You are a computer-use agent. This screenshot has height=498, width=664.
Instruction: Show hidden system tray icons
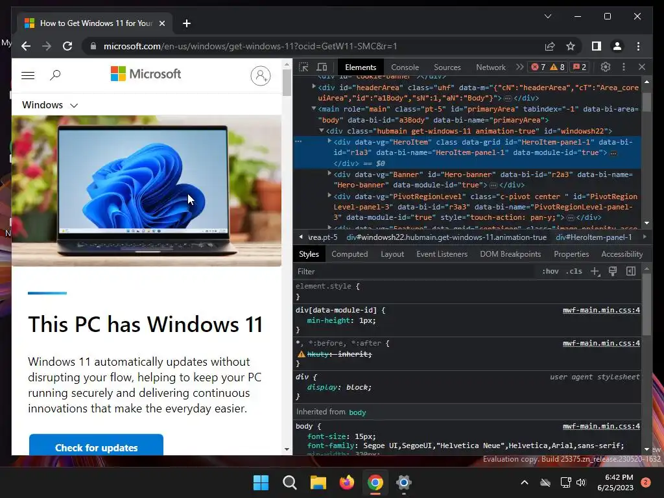(x=524, y=482)
